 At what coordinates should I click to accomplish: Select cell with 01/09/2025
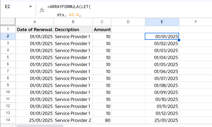[162, 92]
